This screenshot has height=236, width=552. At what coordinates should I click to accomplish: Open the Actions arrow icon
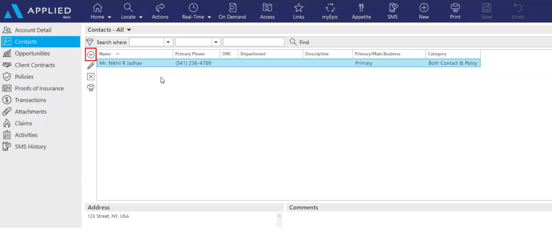point(160,8)
